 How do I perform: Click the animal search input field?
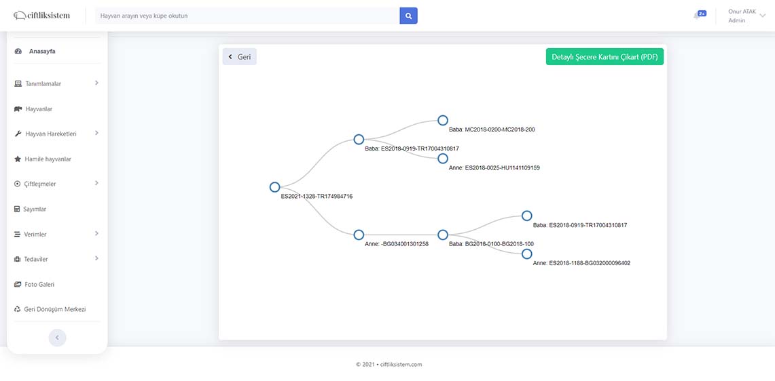point(247,16)
